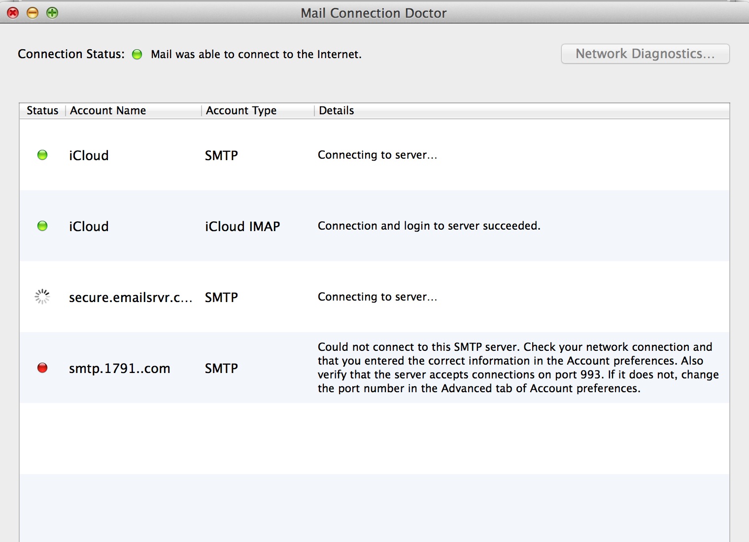The image size is (749, 542).
Task: Click green status dot for iCloud IMAP
Action: pos(42,226)
